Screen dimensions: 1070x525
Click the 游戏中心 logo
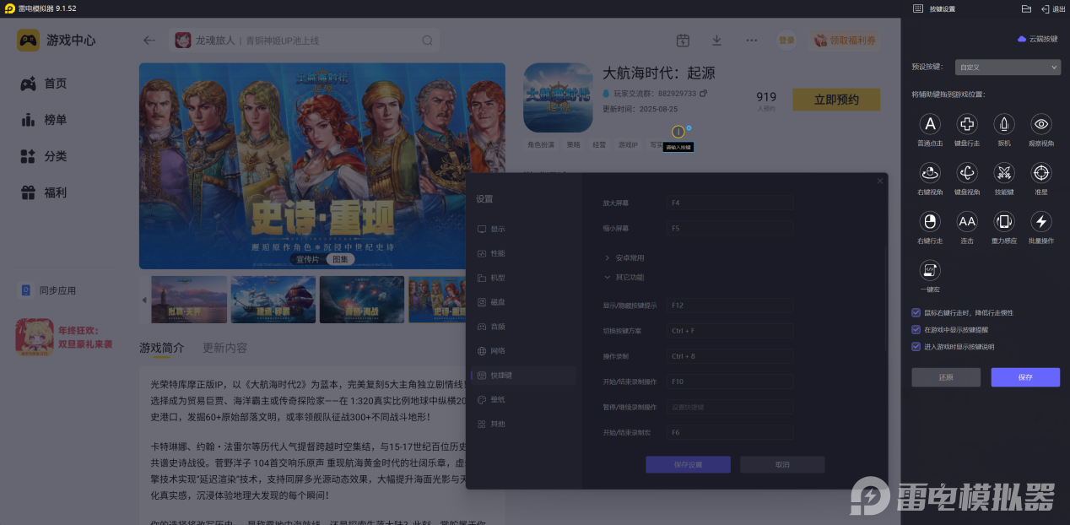point(28,40)
